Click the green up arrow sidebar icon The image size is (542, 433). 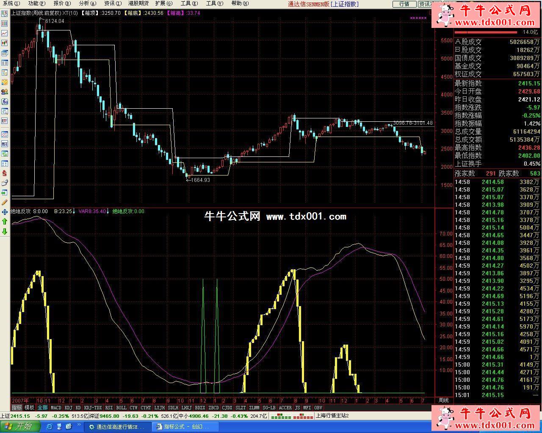[x=5, y=222]
